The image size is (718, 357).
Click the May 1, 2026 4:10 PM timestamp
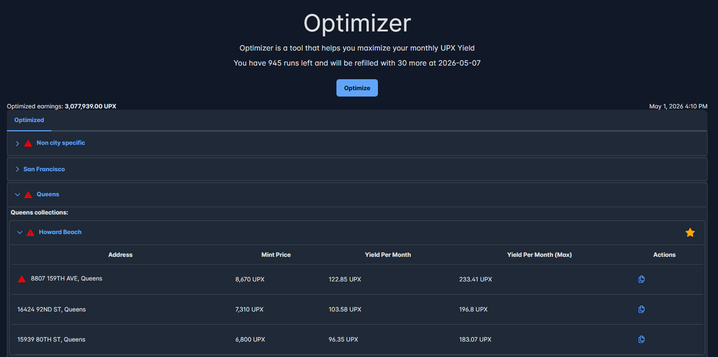click(678, 106)
